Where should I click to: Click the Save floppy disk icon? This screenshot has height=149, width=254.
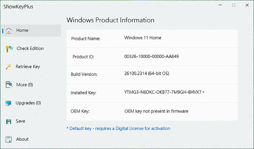pos(8,121)
